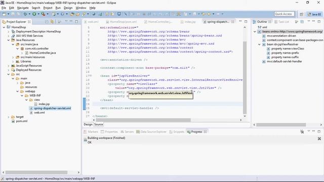Image resolution: width=324 pixels, height=182 pixels.
Task: Click the New file toolbar icon
Action: coord(4,14)
